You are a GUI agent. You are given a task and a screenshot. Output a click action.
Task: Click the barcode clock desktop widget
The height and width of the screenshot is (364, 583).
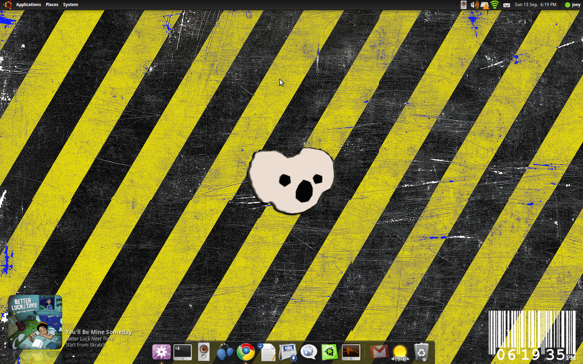point(532,335)
